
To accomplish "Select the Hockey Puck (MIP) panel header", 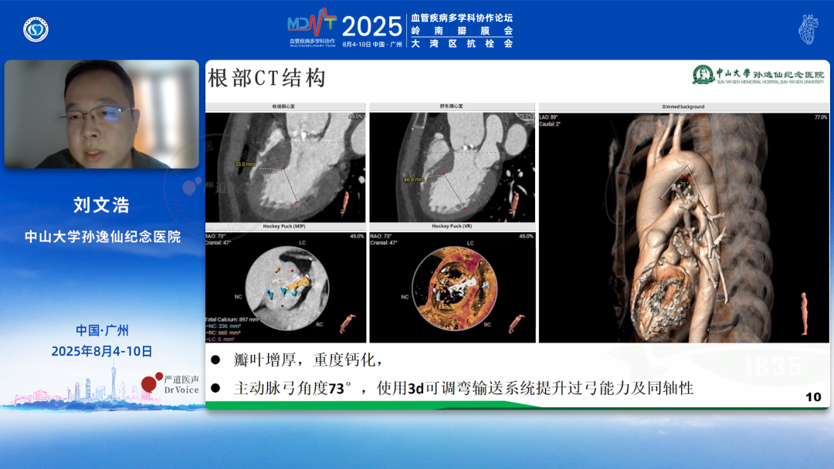I will pyautogui.click(x=285, y=227).
